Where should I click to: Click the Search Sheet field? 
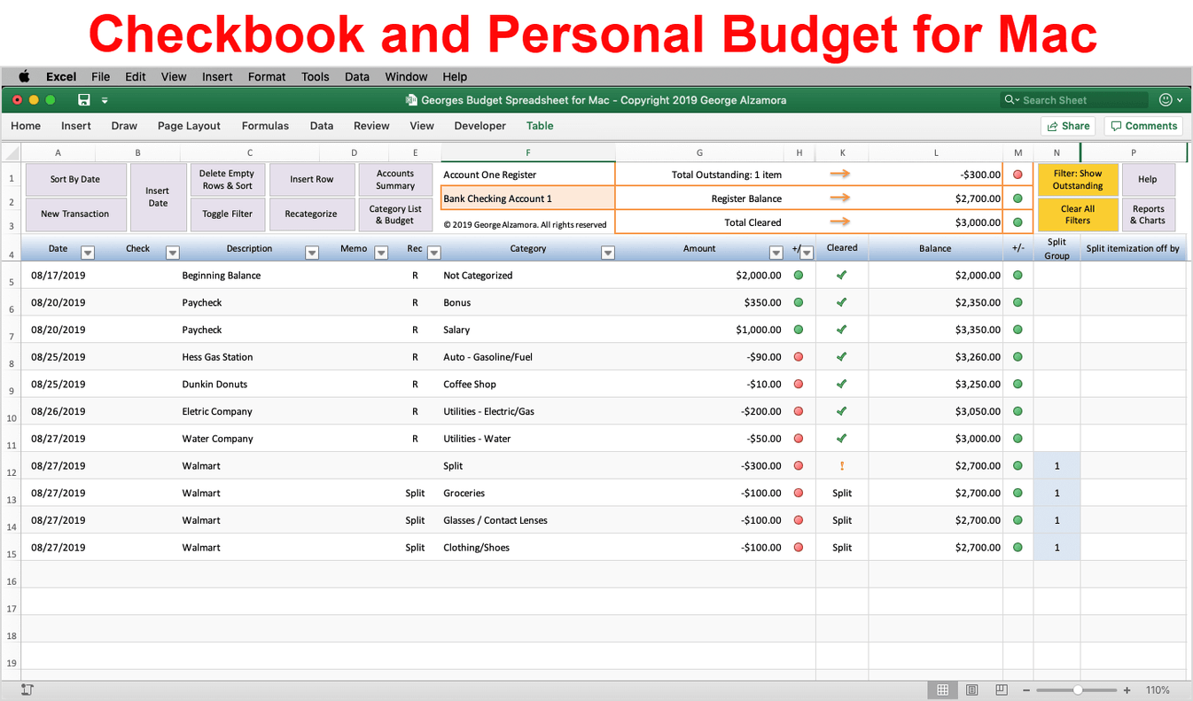pyautogui.click(x=1072, y=99)
